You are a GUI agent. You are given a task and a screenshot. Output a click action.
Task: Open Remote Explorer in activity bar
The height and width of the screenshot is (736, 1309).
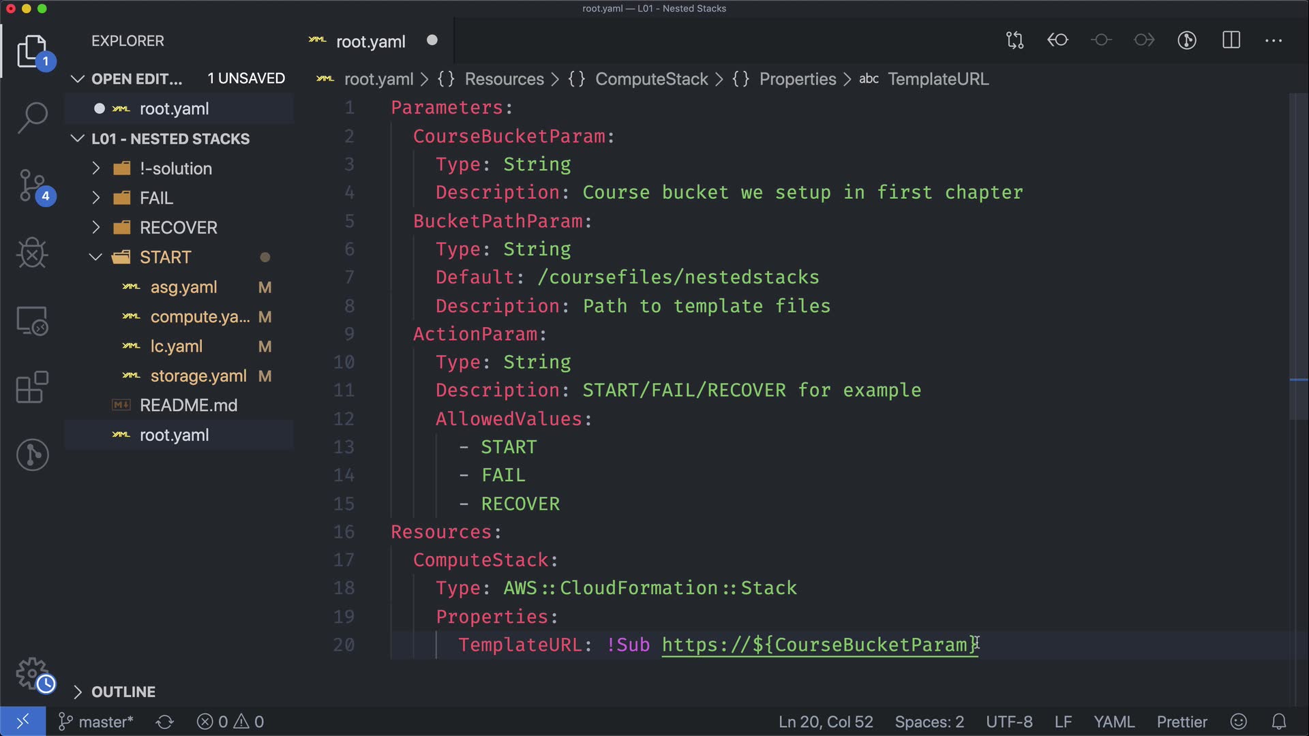[32, 320]
